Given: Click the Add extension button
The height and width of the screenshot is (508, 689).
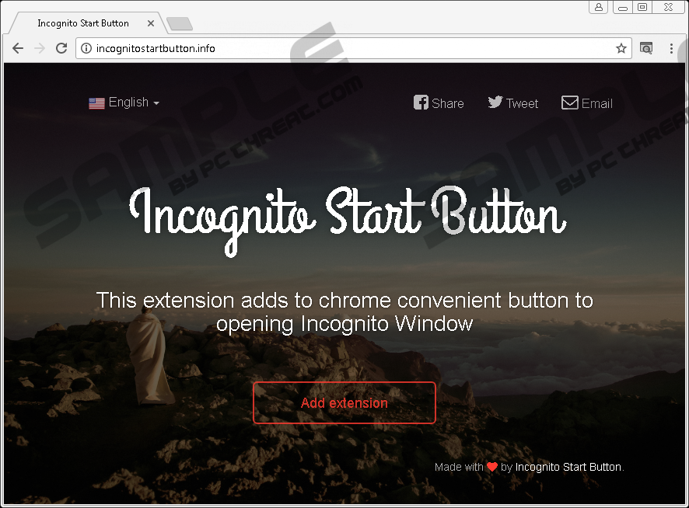Looking at the screenshot, I should pyautogui.click(x=344, y=402).
